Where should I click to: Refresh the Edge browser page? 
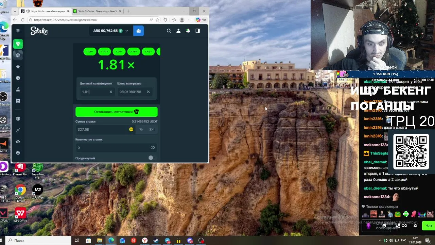(23, 20)
